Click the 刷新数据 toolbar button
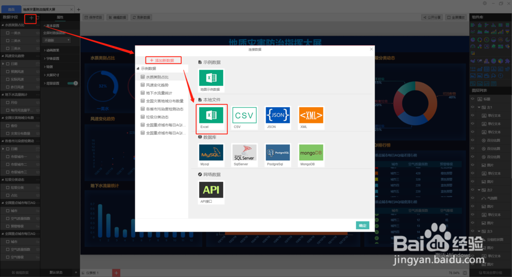 click(x=141, y=17)
